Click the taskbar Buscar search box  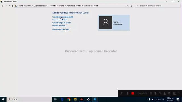pyautogui.click(x=29, y=99)
